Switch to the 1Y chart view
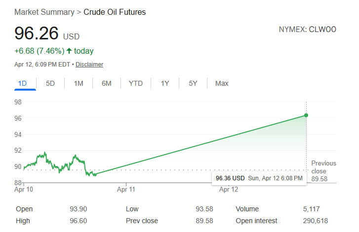Viewport: 359px width, 232px height. tap(165, 83)
